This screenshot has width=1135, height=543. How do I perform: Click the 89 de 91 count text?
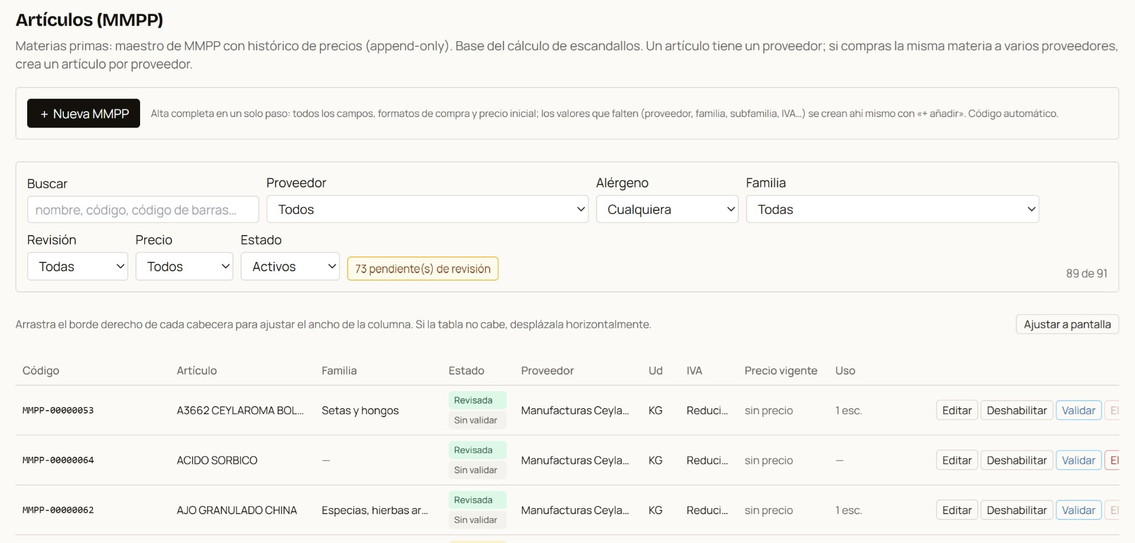[1087, 274]
